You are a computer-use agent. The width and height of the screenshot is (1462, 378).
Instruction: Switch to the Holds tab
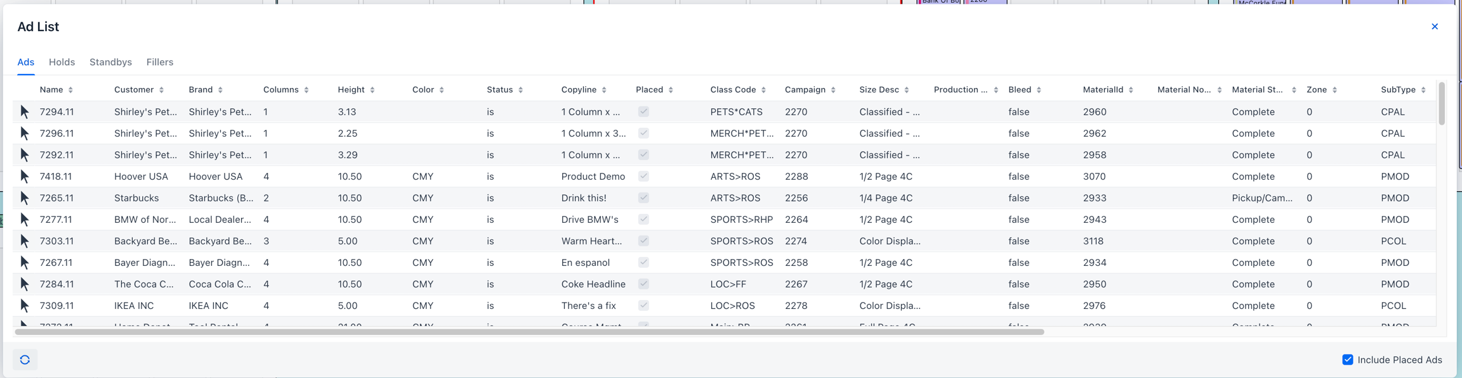point(62,62)
